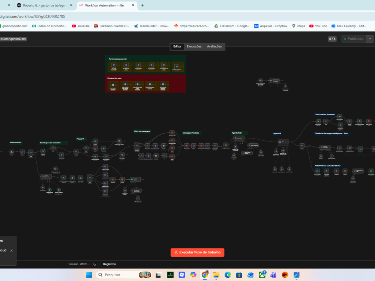Open the globoesporte.com bookmark
This screenshot has height=281, width=375.
coord(14,26)
